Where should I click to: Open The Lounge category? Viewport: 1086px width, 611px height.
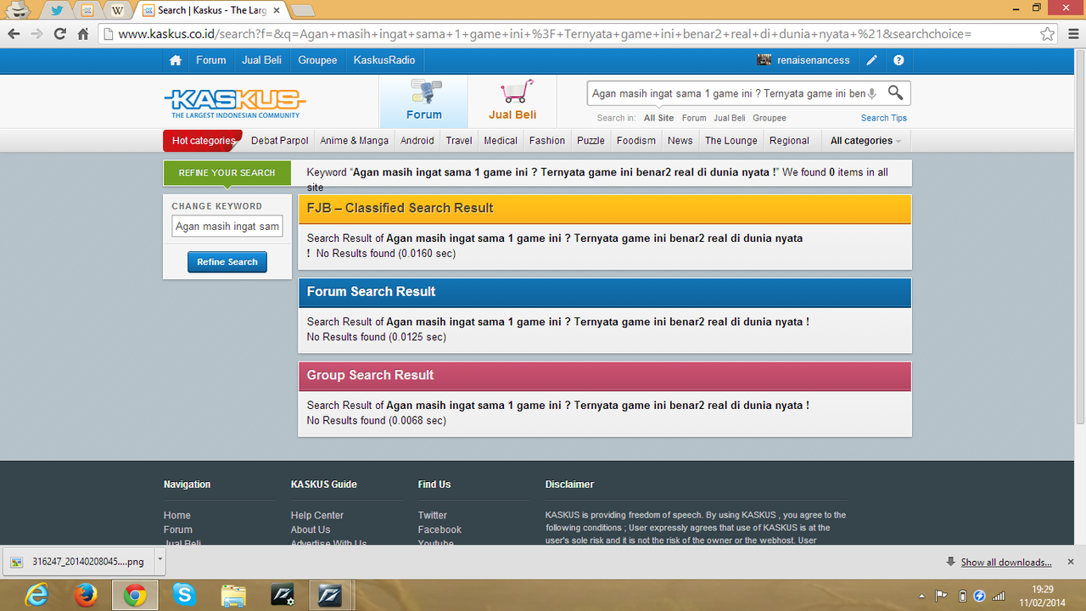[x=731, y=141]
